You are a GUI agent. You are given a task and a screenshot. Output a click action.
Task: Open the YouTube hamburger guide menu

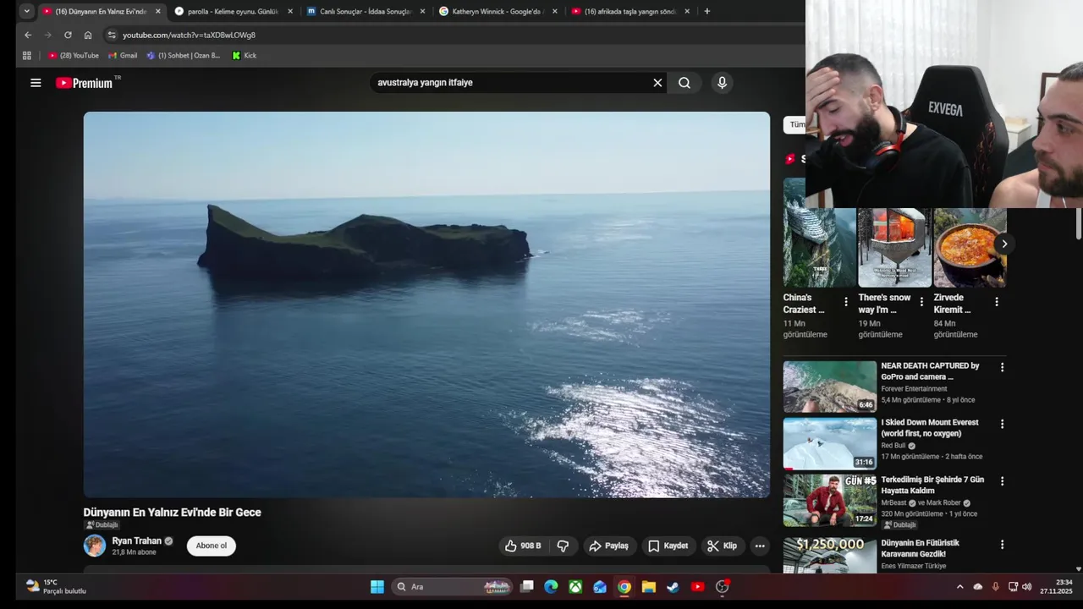[36, 83]
